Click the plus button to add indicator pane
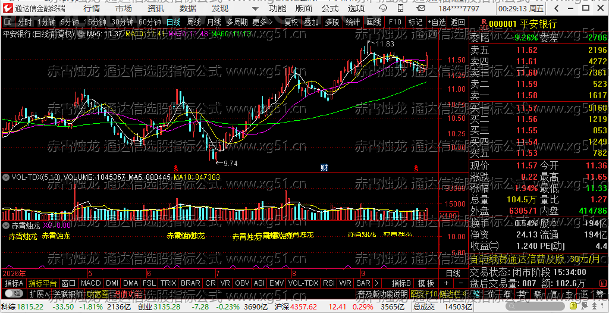Image resolution: width=609 pixels, height=313 pixels. (x=446, y=283)
